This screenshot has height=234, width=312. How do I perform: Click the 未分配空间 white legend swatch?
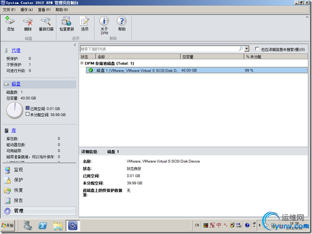point(28,114)
